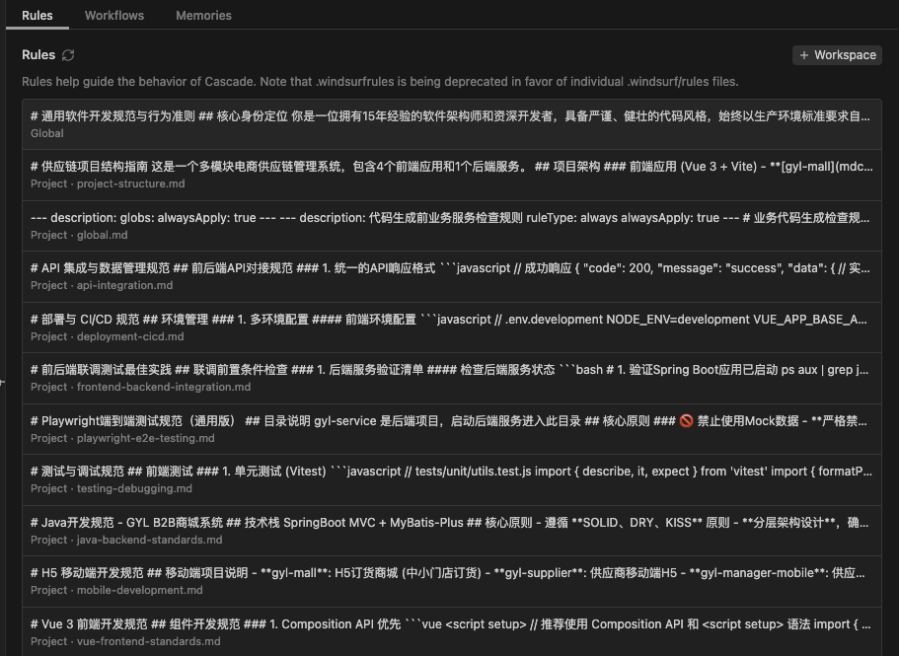Click the java-backend-standards.md rule

451,531
